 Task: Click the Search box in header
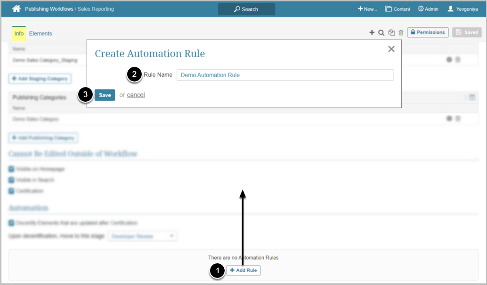[246, 9]
